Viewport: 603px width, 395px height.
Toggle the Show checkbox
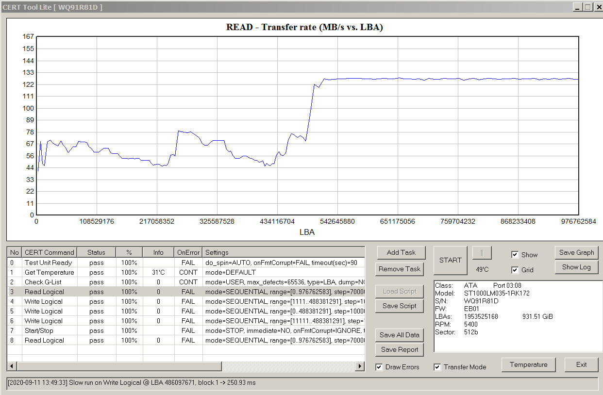click(515, 255)
